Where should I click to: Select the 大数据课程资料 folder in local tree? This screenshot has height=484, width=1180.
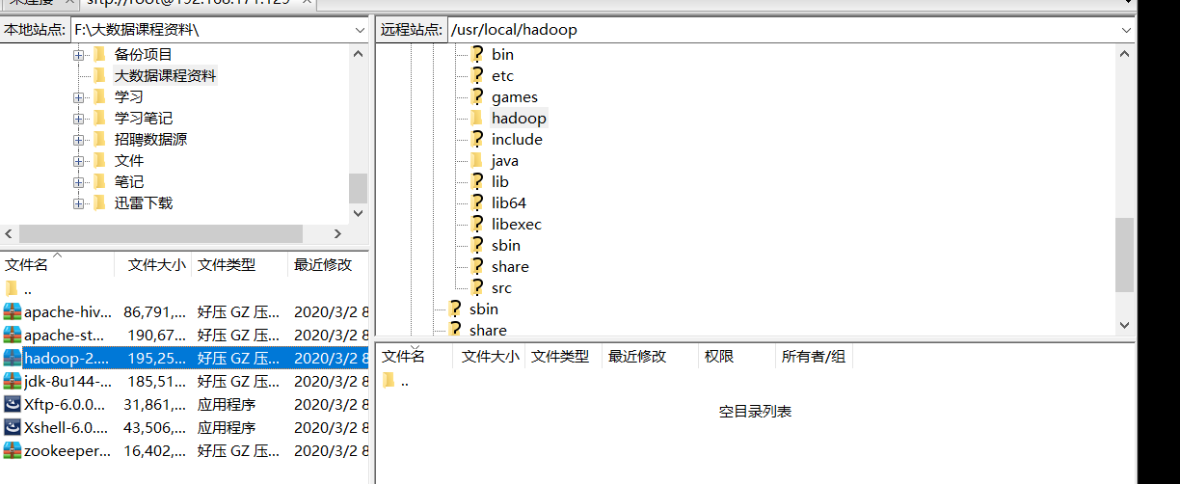pyautogui.click(x=165, y=76)
